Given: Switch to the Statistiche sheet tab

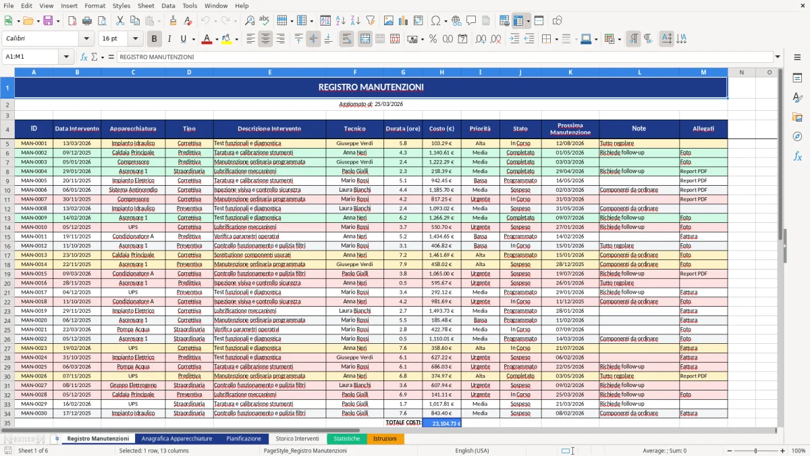Looking at the screenshot, I should (346, 438).
